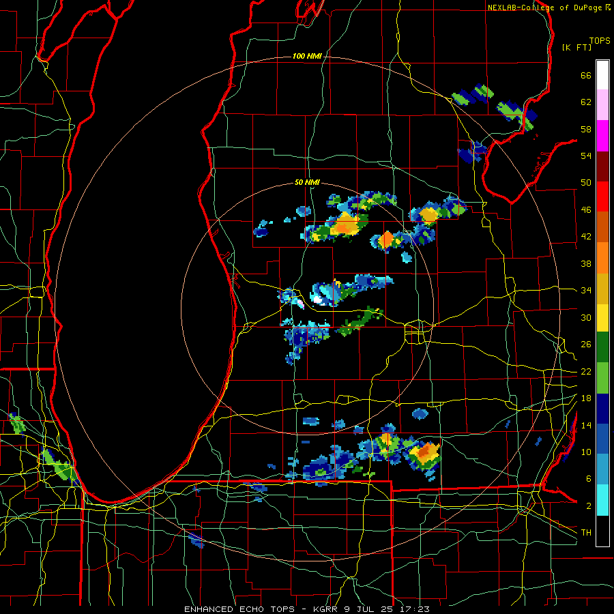Screen dimensions: 614x614
Task: Click the 10 legend value label
Action: point(586,452)
